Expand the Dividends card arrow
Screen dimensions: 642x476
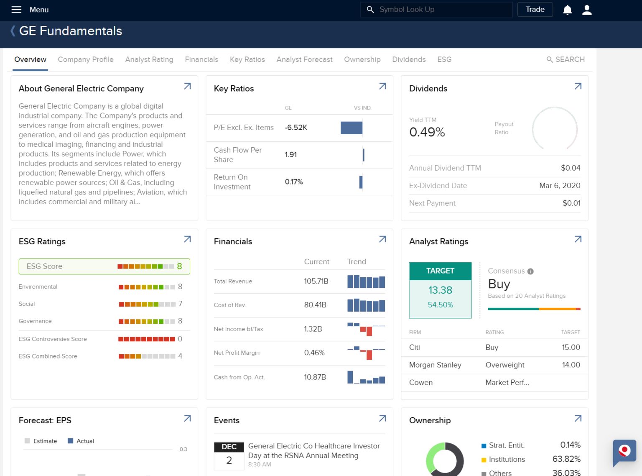click(x=578, y=86)
